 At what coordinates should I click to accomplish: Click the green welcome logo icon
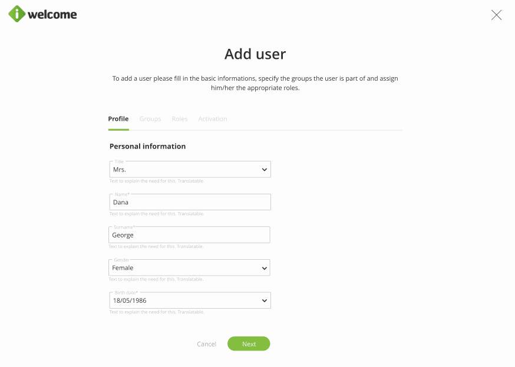(x=17, y=14)
